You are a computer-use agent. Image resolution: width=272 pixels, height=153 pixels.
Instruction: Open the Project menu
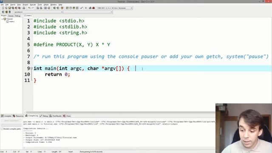[25, 5]
